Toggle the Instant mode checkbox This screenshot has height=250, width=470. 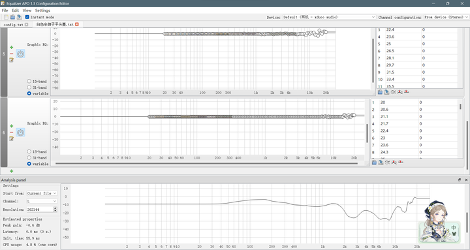pos(27,17)
